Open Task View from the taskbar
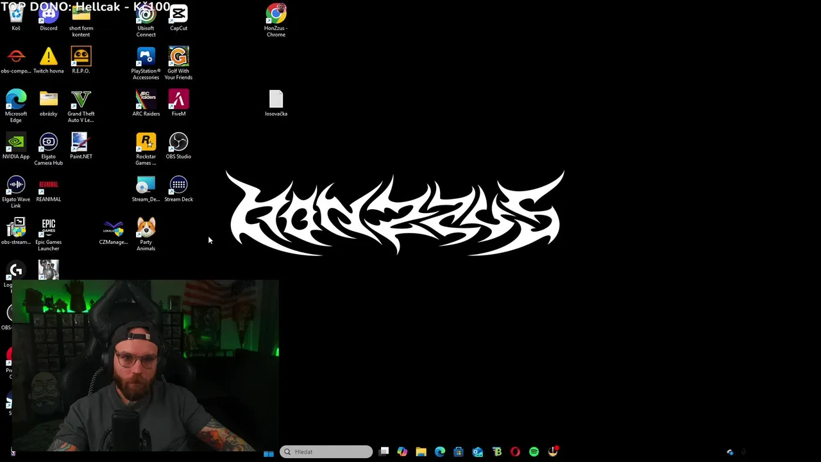Viewport: 821px width, 462px height. point(384,452)
